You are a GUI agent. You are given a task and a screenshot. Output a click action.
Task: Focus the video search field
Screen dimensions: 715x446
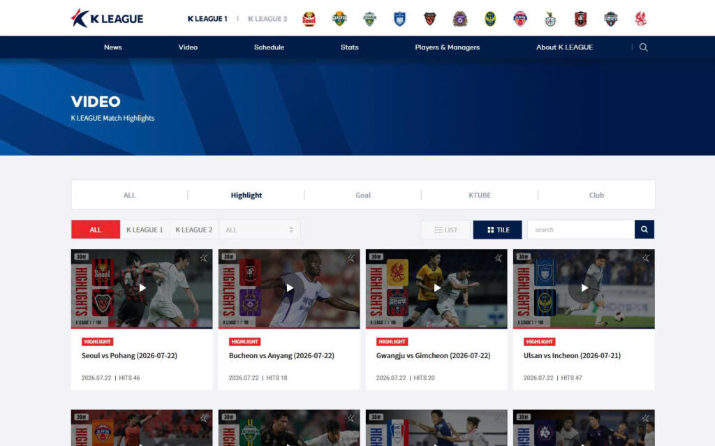581,230
